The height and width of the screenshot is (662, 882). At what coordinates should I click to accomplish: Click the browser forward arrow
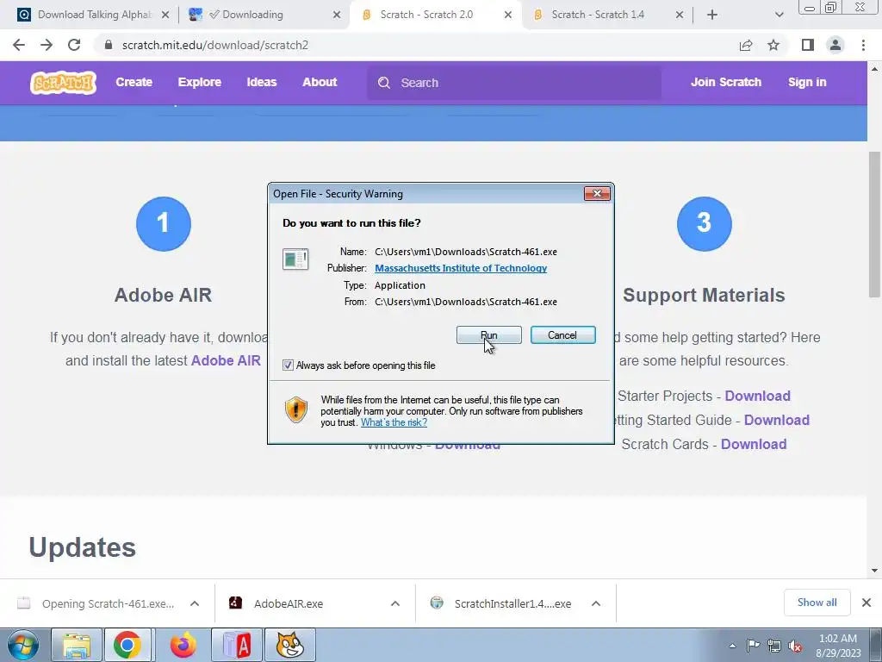pos(47,45)
